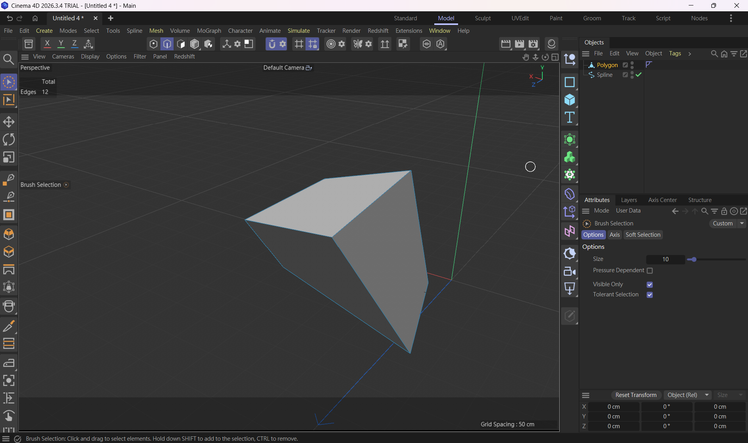This screenshot has width=748, height=443.
Task: Add a Cube primitive from the palette
Action: [570, 100]
